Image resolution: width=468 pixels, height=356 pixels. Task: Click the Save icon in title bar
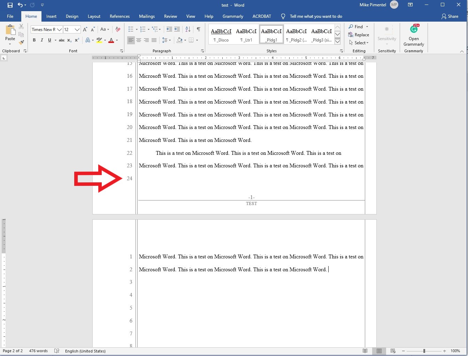[10, 5]
